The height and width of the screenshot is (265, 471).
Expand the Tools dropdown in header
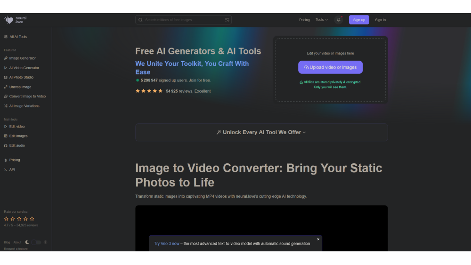coord(322,20)
